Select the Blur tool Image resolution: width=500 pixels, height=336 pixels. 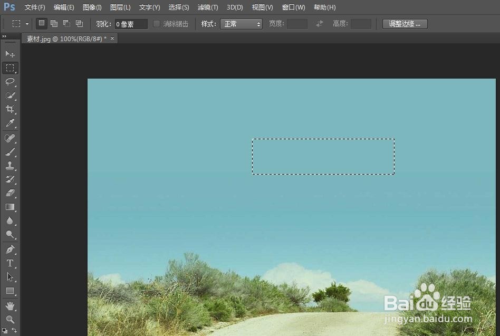pos(10,221)
